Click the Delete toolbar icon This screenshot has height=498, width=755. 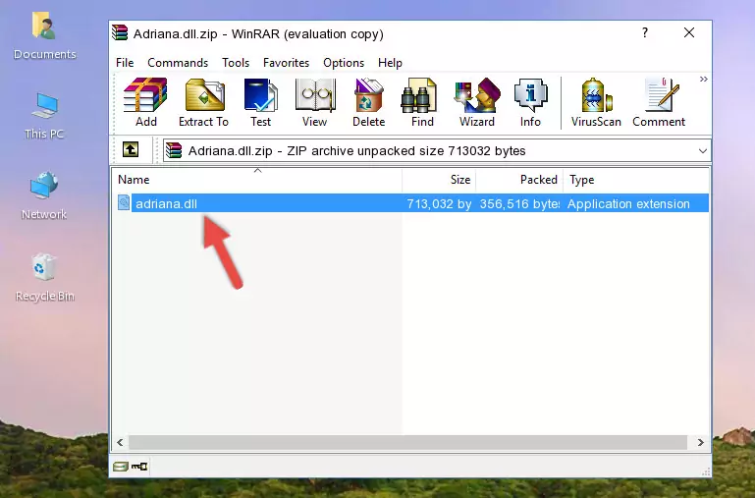click(369, 102)
